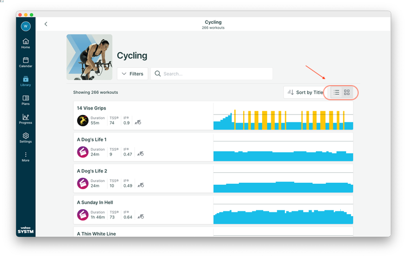
Task: Click the TSS 74 value
Action: 112,123
